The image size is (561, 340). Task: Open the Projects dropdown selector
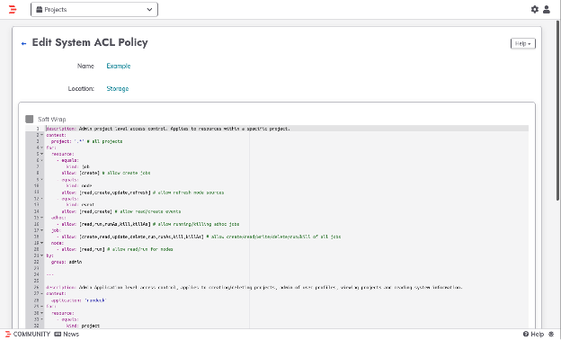click(94, 10)
